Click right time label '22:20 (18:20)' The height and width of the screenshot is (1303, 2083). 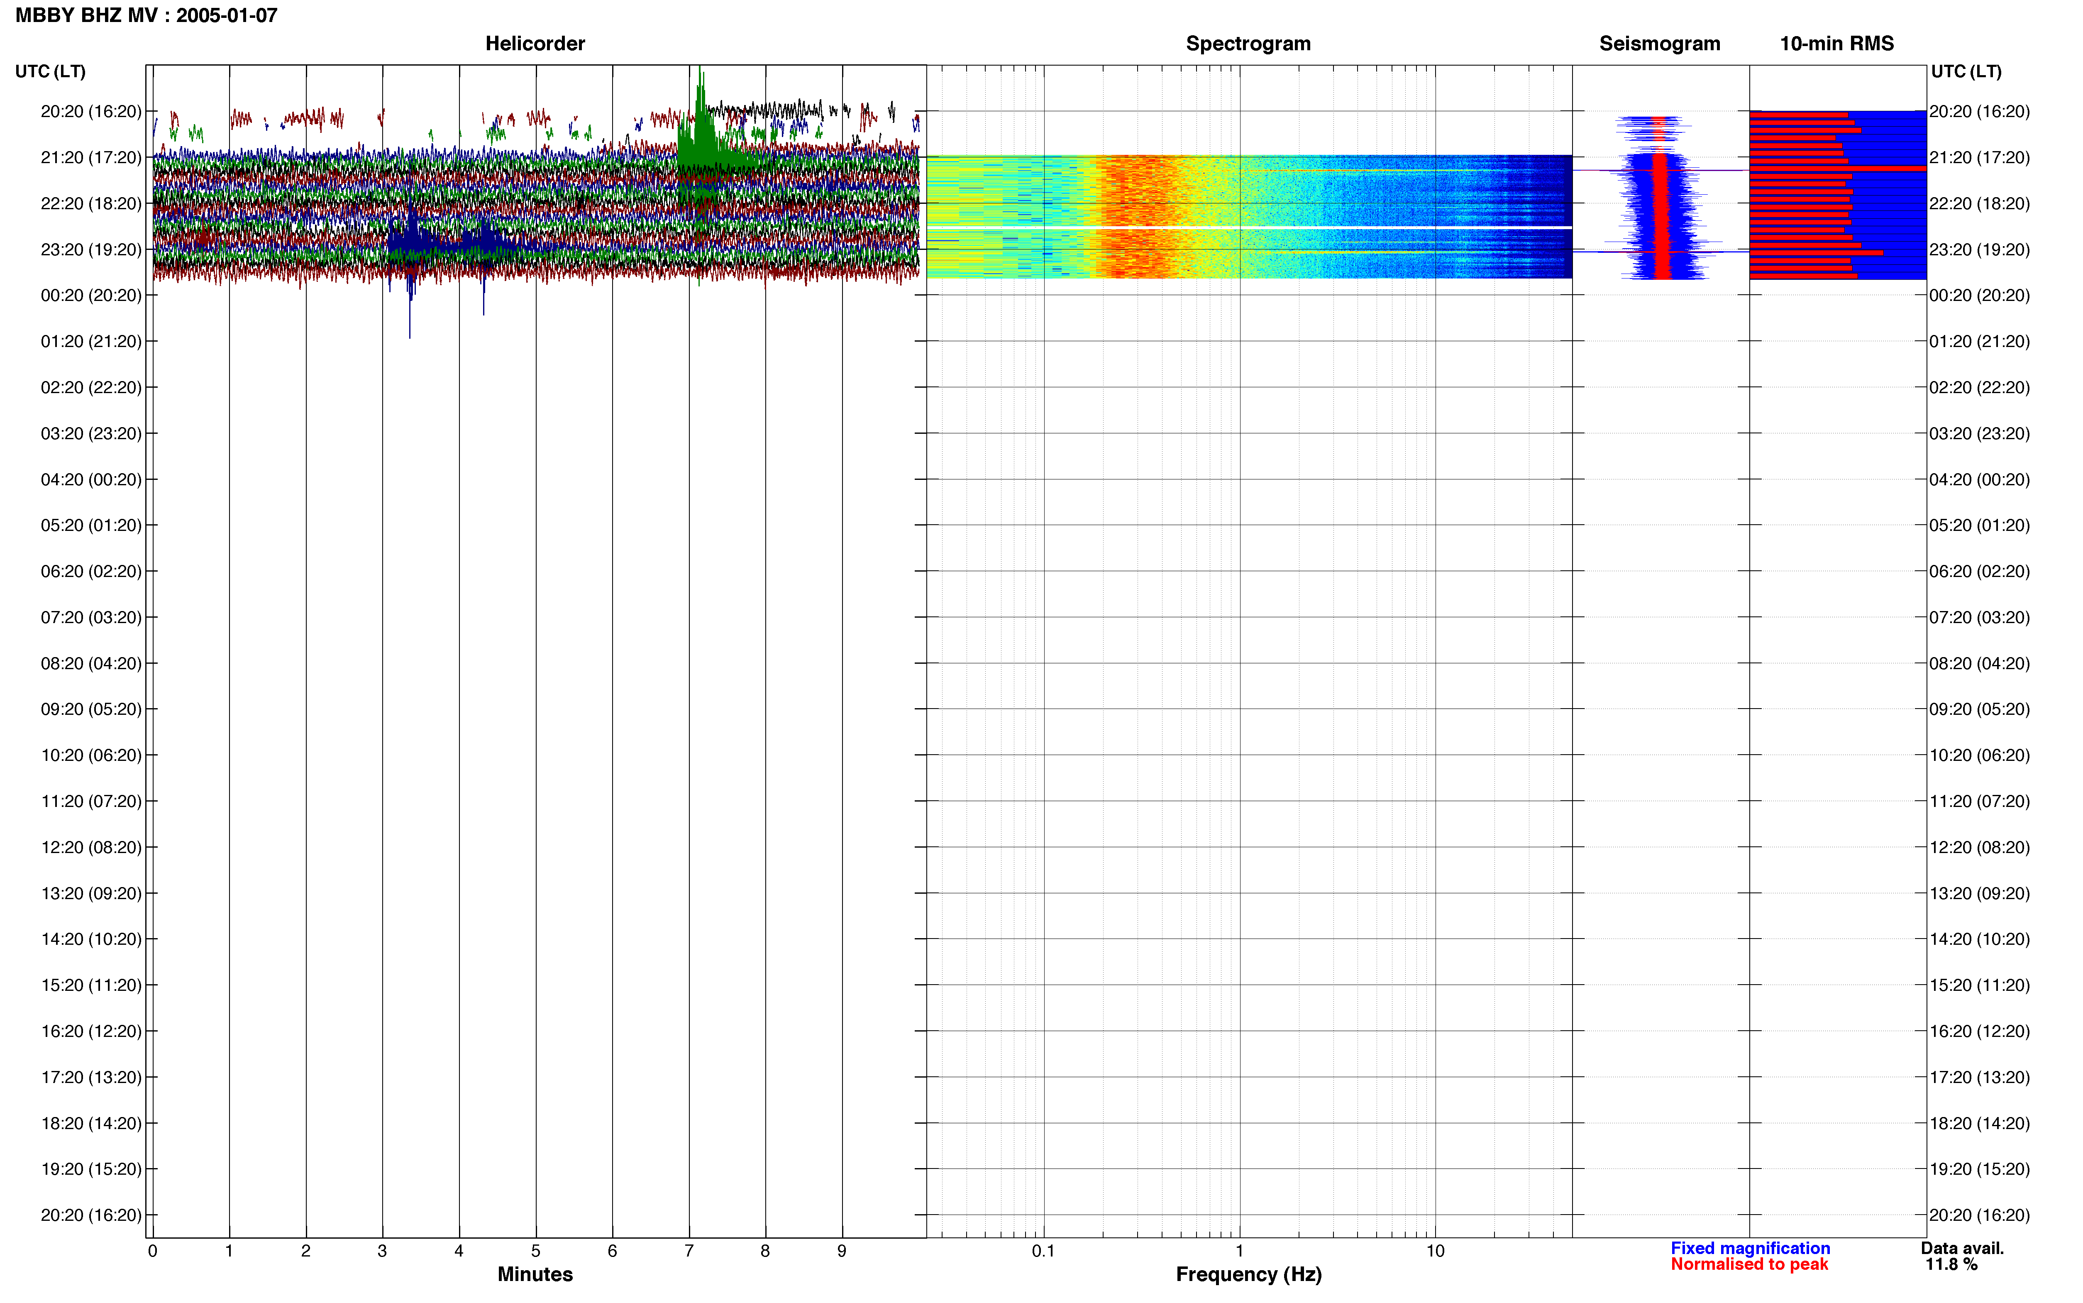pos(1980,203)
